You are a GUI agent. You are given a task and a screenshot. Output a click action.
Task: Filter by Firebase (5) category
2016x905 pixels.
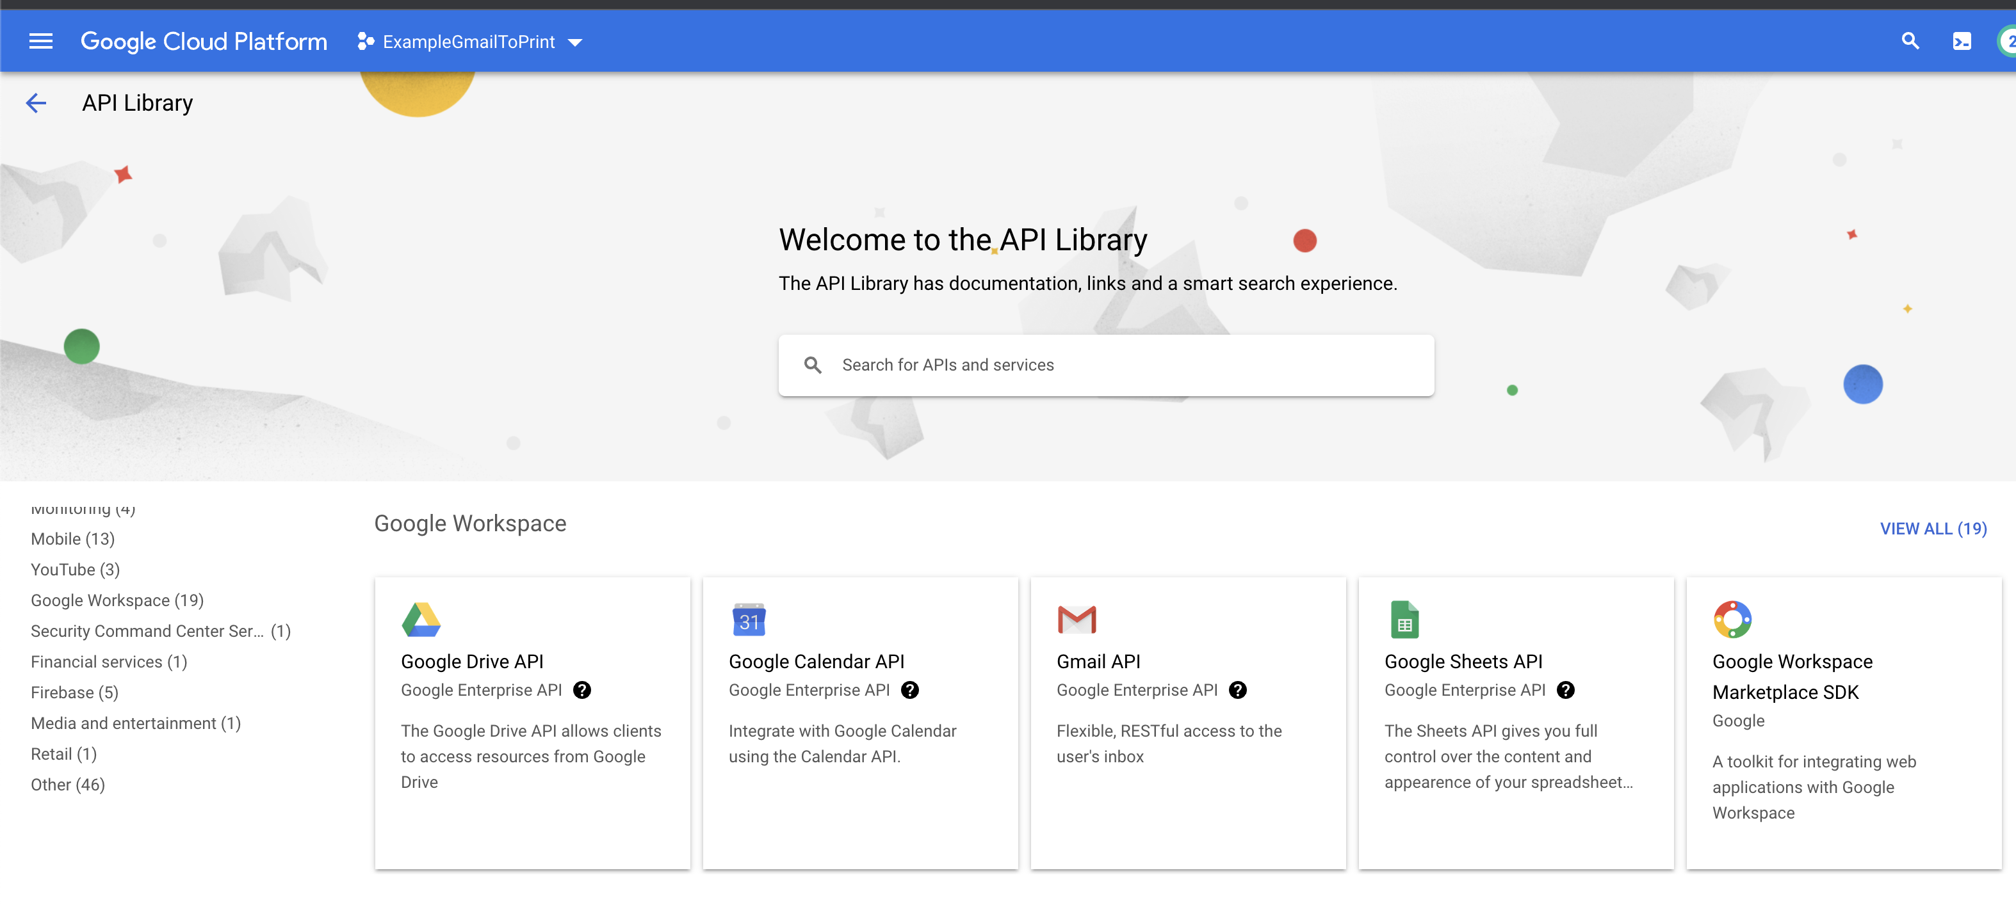(x=74, y=693)
